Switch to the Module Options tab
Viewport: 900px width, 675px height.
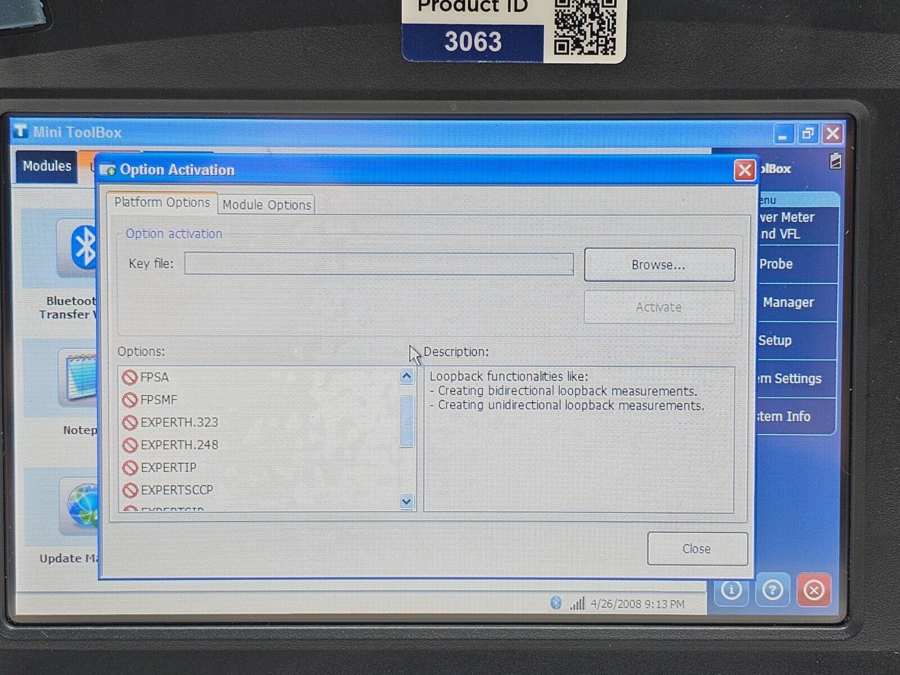267,205
